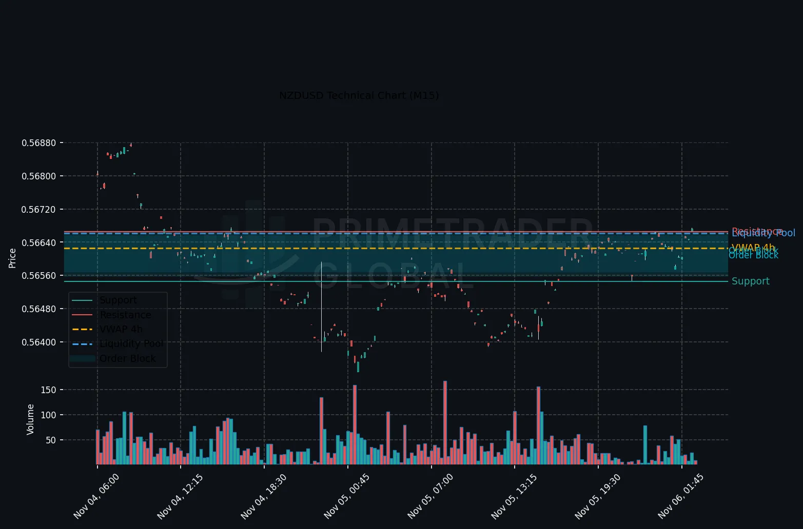Select the Resistance legend entry
The image size is (803, 529).
click(125, 315)
